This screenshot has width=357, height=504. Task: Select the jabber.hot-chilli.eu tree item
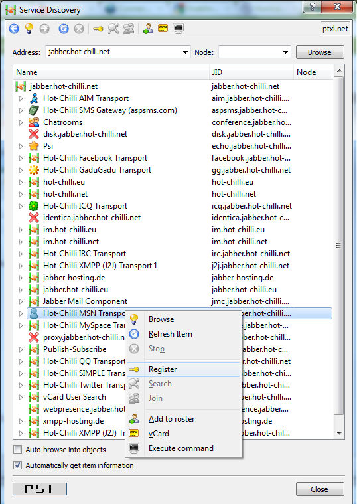tap(76, 290)
